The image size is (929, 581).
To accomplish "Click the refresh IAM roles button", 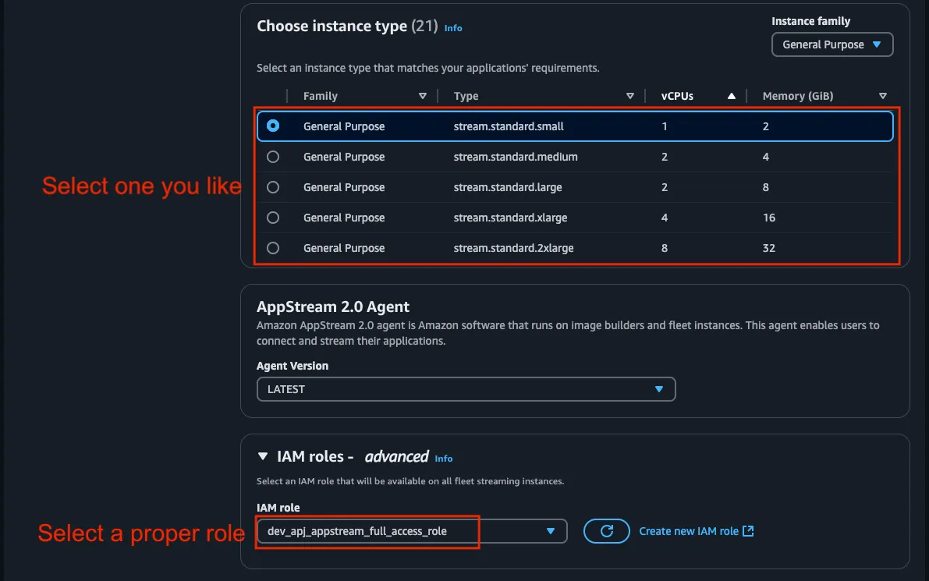I will point(608,531).
